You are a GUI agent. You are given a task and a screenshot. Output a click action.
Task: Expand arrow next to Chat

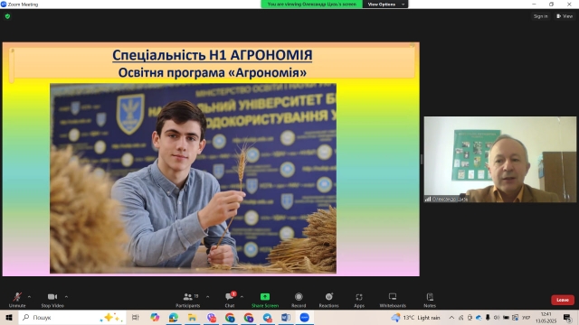(242, 297)
